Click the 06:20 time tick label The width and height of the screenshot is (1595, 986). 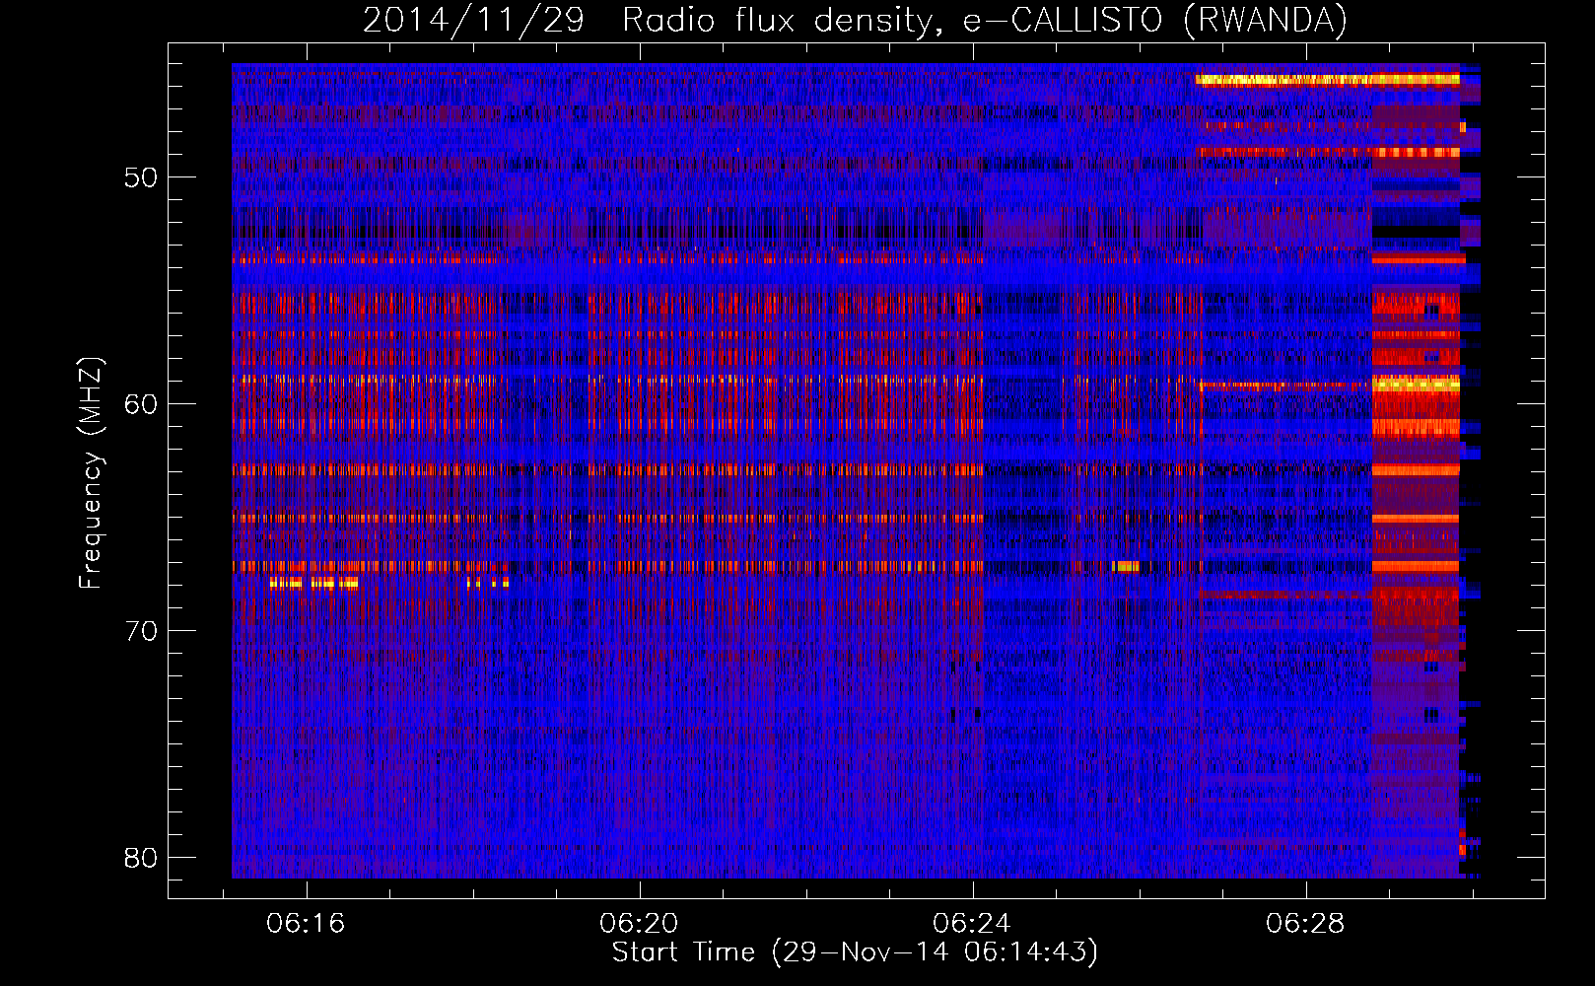pyautogui.click(x=639, y=924)
